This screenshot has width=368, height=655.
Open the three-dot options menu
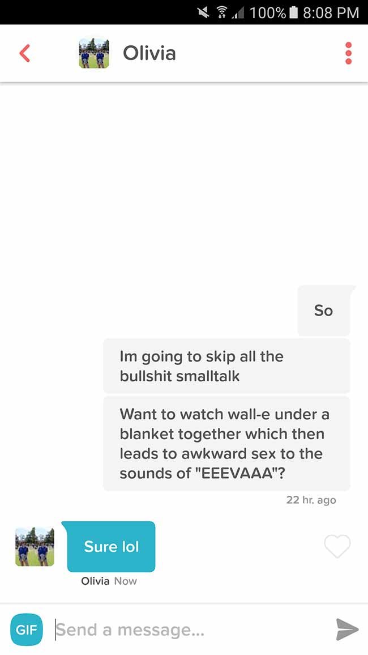(x=349, y=53)
